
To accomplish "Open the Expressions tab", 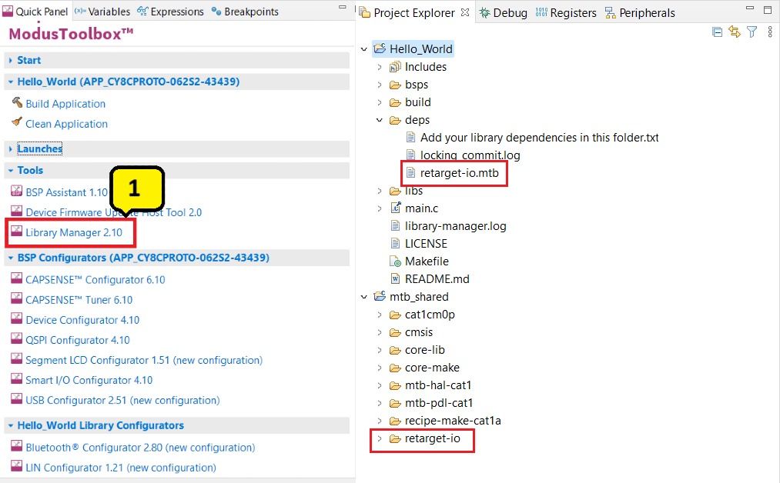I will pyautogui.click(x=171, y=12).
